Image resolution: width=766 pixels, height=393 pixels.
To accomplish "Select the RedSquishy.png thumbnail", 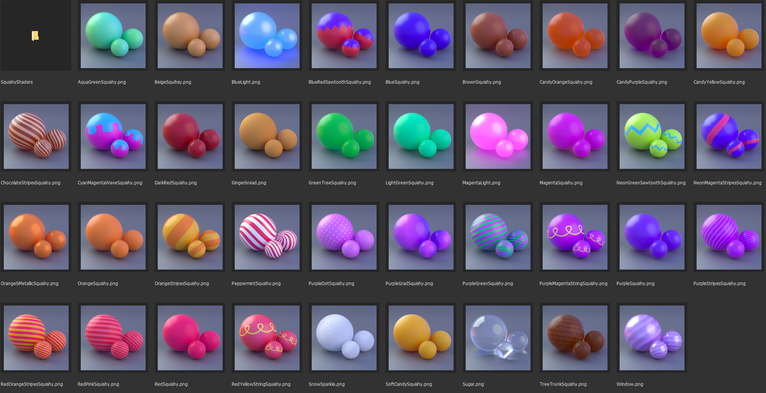I will (x=190, y=338).
